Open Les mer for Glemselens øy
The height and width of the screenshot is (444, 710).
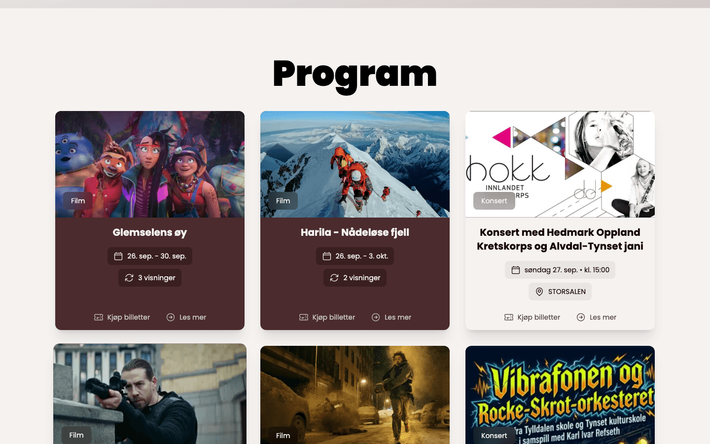coord(186,317)
